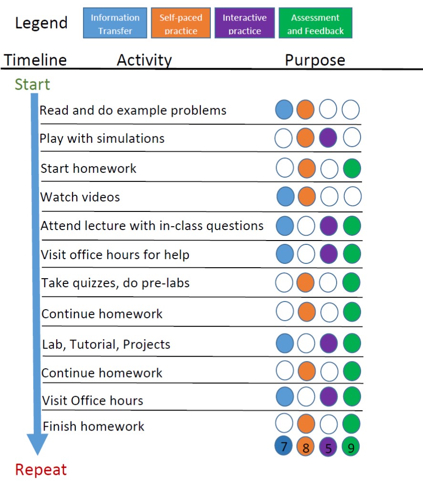
Task: Select the green Assessment and Feedback legend box
Action: 315,23
